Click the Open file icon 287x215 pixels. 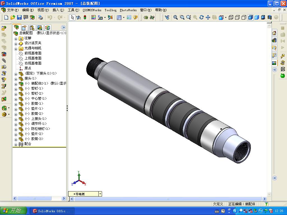click(x=13, y=17)
